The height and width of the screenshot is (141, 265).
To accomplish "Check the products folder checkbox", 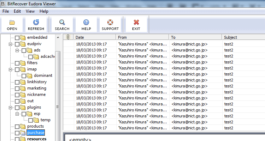I will point(17,127).
